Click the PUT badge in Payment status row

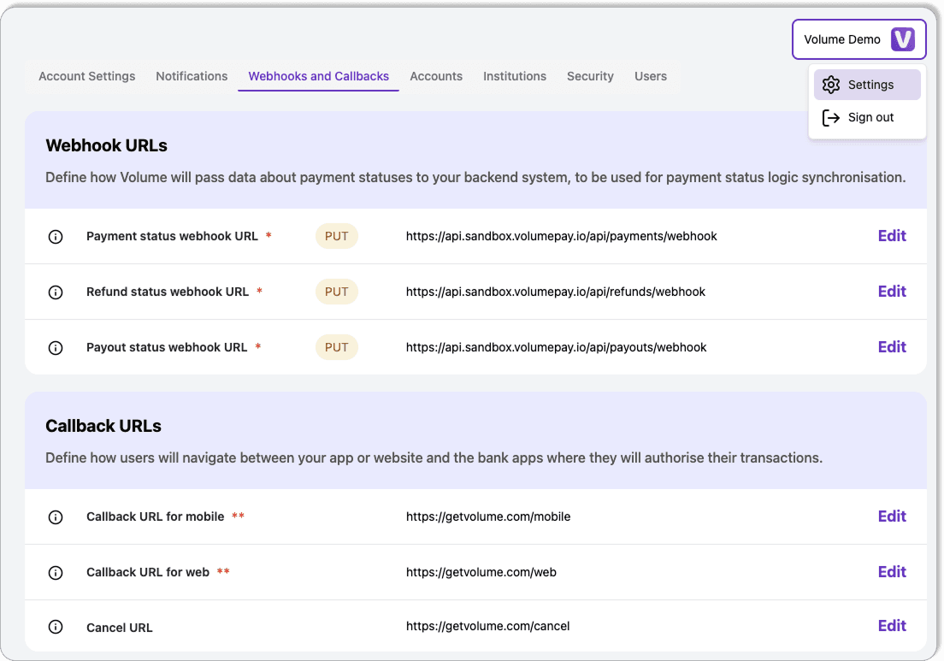[x=337, y=236]
